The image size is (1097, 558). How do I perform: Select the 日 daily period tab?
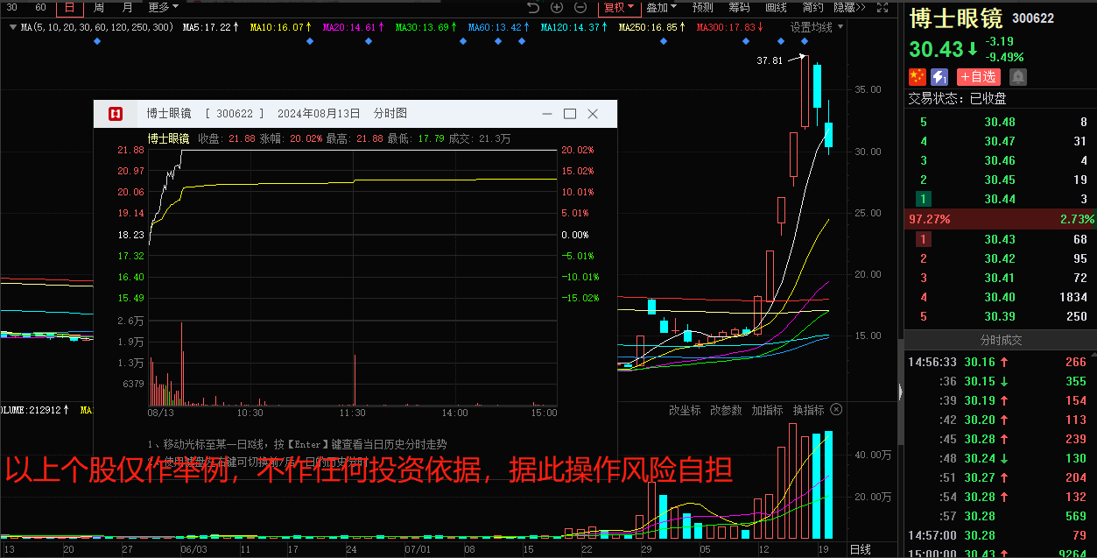click(x=70, y=7)
